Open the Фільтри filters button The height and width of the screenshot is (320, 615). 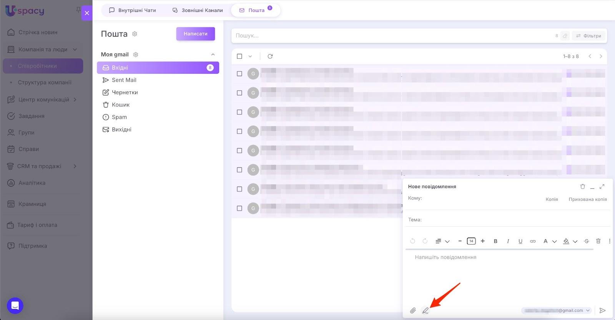point(588,36)
